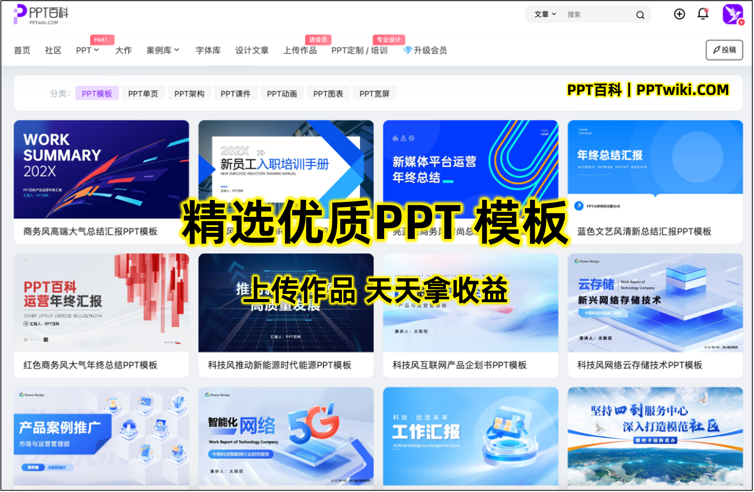Viewport: 754px width, 492px height.
Task: Select the PPT动画 category tab
Action: pyautogui.click(x=282, y=93)
